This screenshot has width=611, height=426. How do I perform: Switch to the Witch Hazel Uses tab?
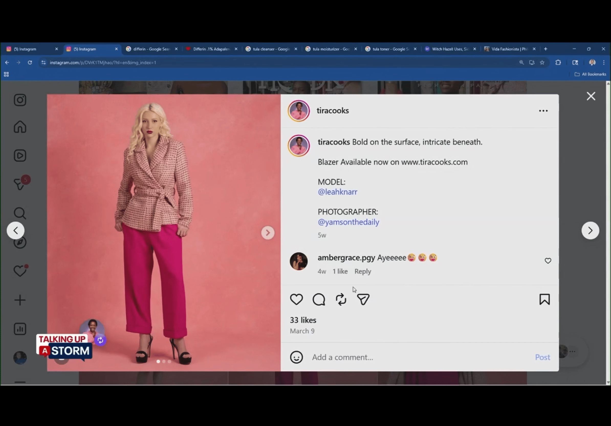coord(450,49)
